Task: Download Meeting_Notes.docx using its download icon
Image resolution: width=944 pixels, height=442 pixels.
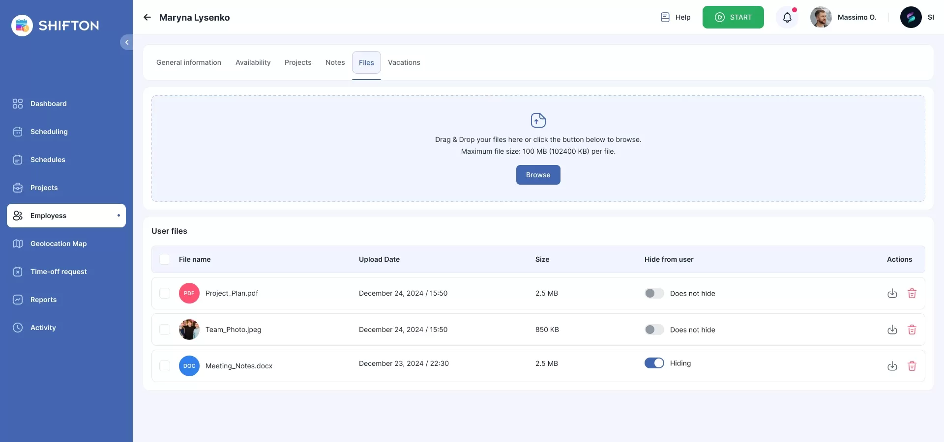Action: 892,366
